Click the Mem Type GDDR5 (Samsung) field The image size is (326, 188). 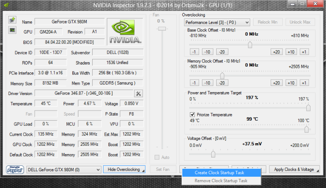118,83
